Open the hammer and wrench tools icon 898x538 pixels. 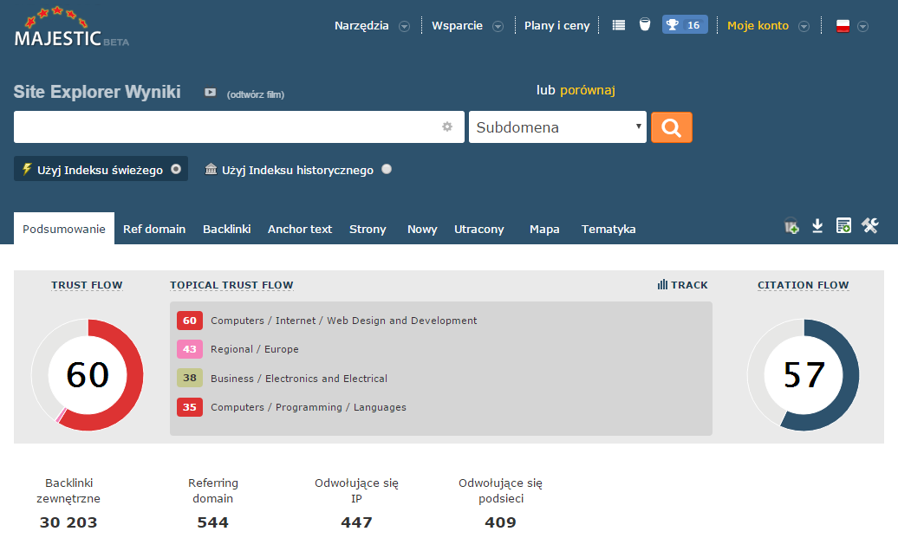[x=870, y=226]
